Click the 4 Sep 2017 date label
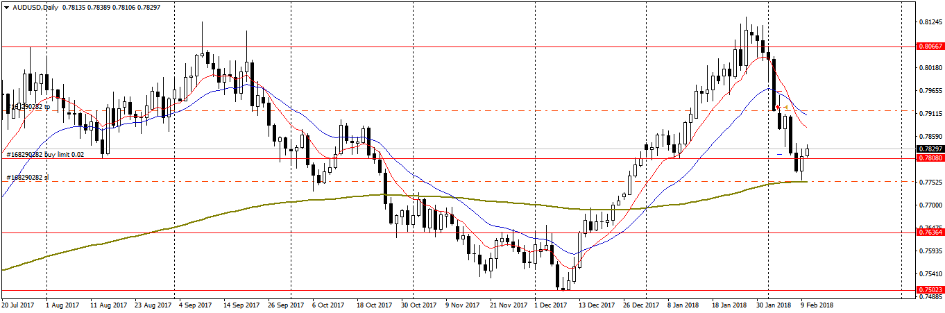The width and height of the screenshot is (945, 313). click(195, 305)
